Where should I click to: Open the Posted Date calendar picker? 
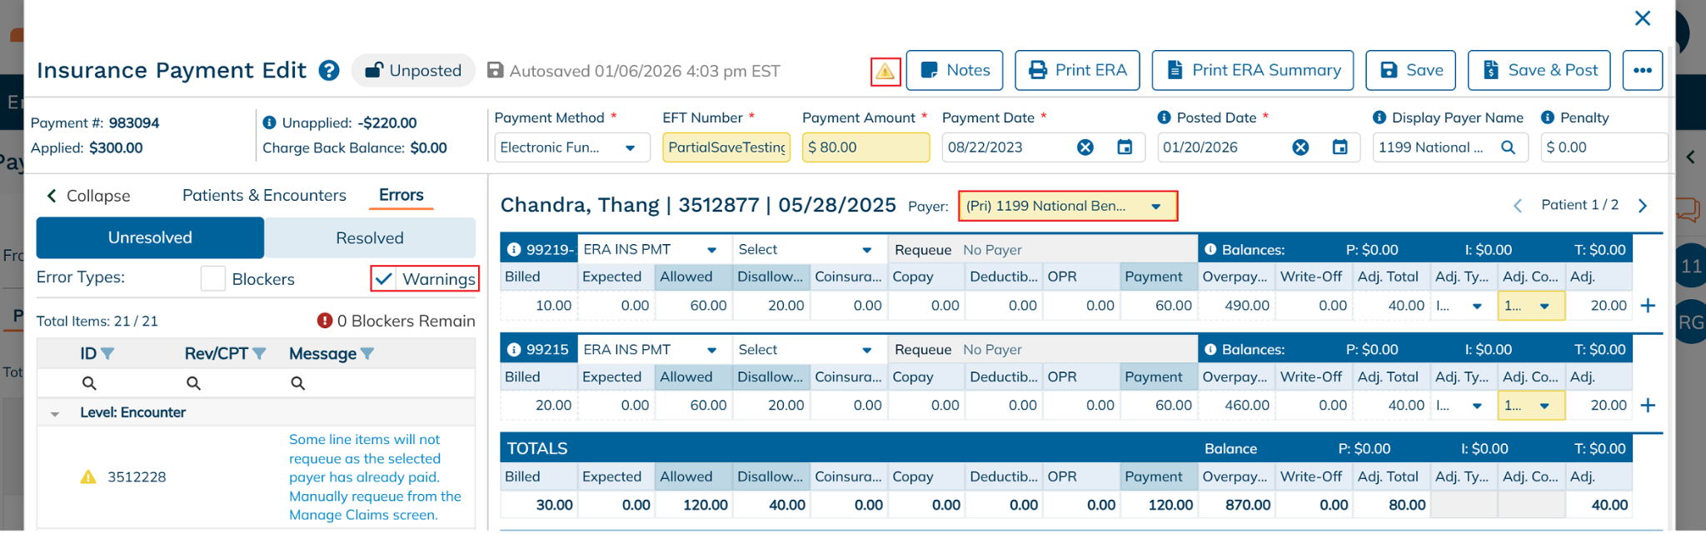1339,147
